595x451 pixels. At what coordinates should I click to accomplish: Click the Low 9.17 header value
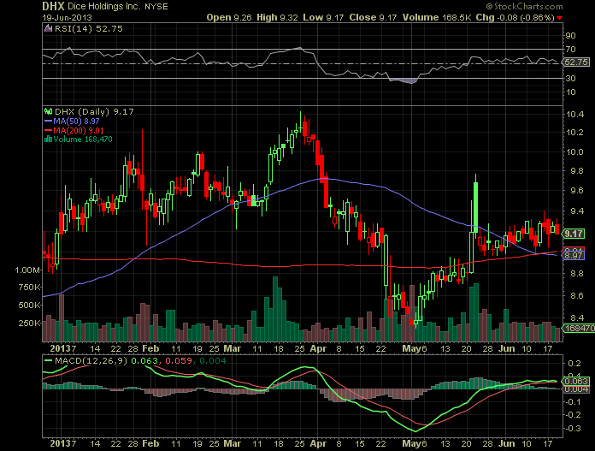tap(323, 17)
